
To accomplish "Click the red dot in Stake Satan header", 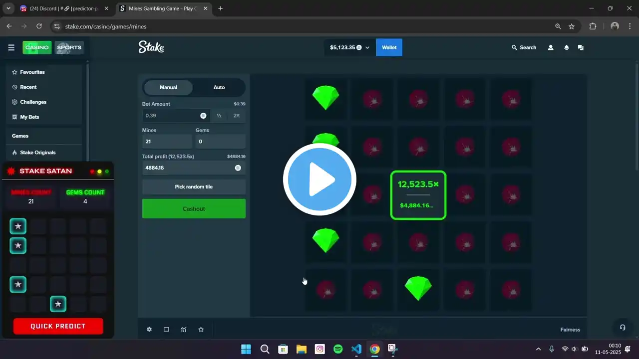I will tap(92, 172).
